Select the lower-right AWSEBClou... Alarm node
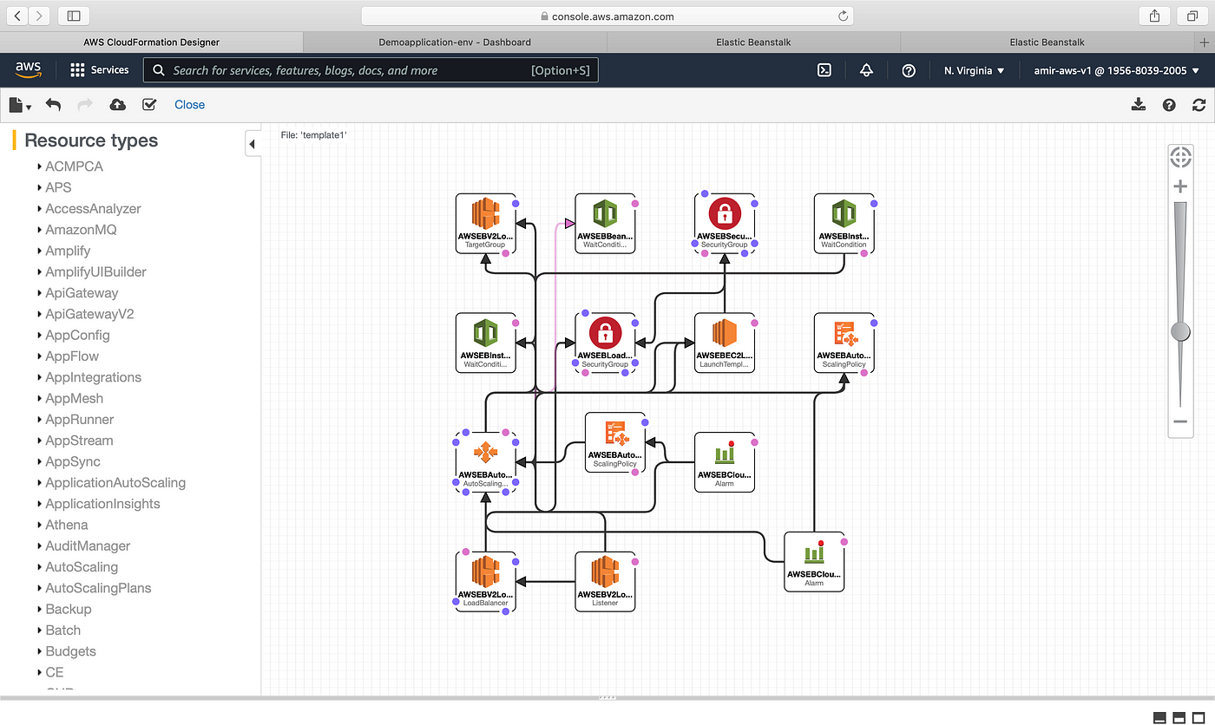 pyautogui.click(x=814, y=562)
